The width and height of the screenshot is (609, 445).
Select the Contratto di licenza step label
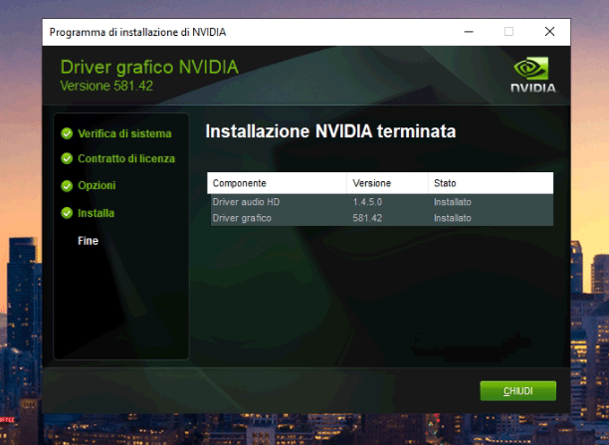(x=126, y=159)
